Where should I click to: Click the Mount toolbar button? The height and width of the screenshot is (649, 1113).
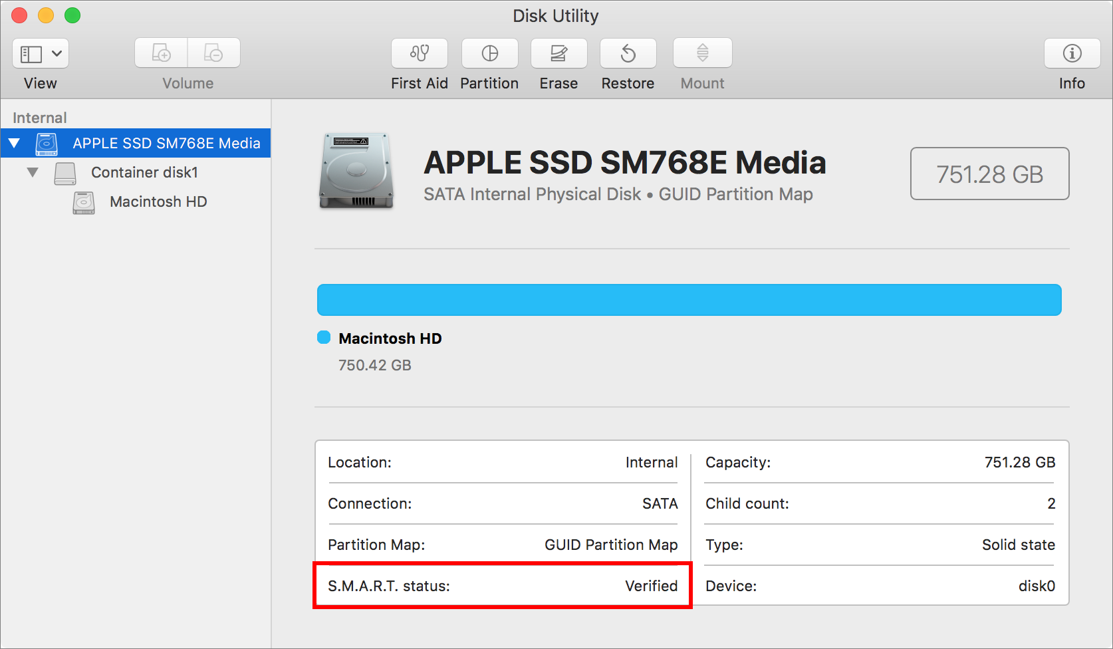coord(703,53)
